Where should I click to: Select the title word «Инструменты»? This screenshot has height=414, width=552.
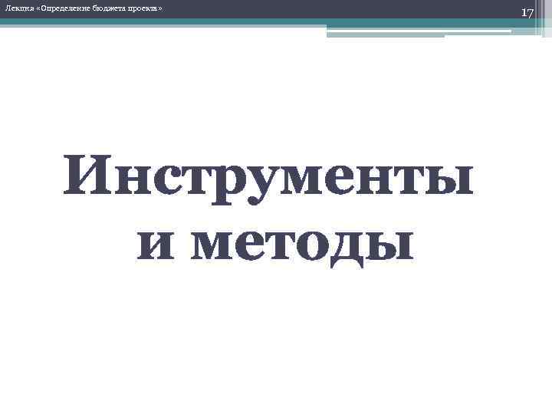point(268,179)
